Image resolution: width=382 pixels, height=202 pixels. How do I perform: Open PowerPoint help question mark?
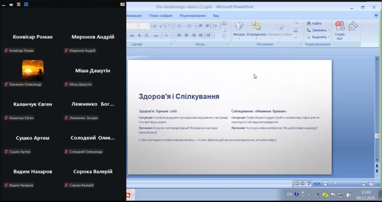[x=376, y=16]
